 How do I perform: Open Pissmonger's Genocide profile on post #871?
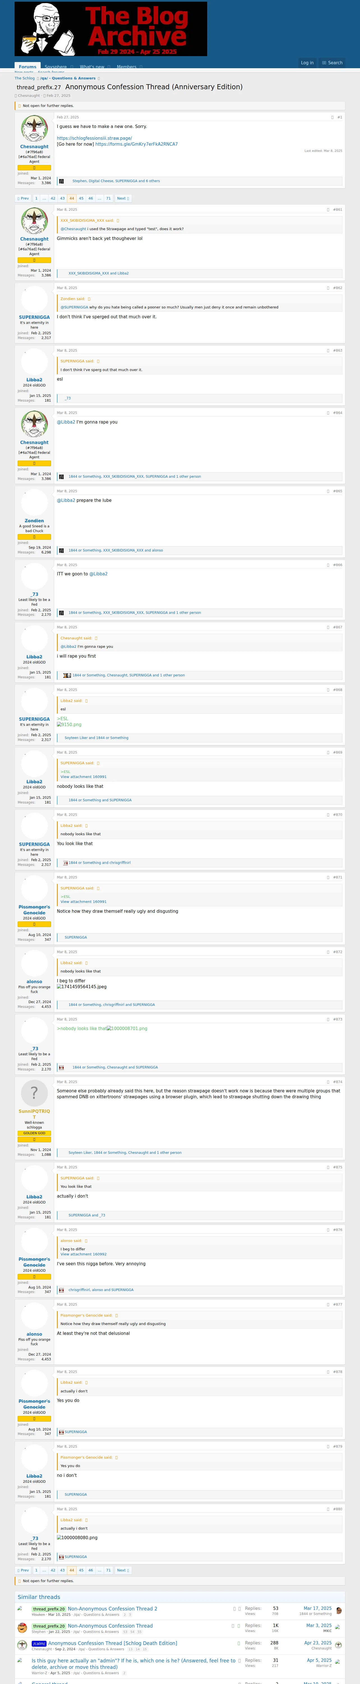(34, 910)
